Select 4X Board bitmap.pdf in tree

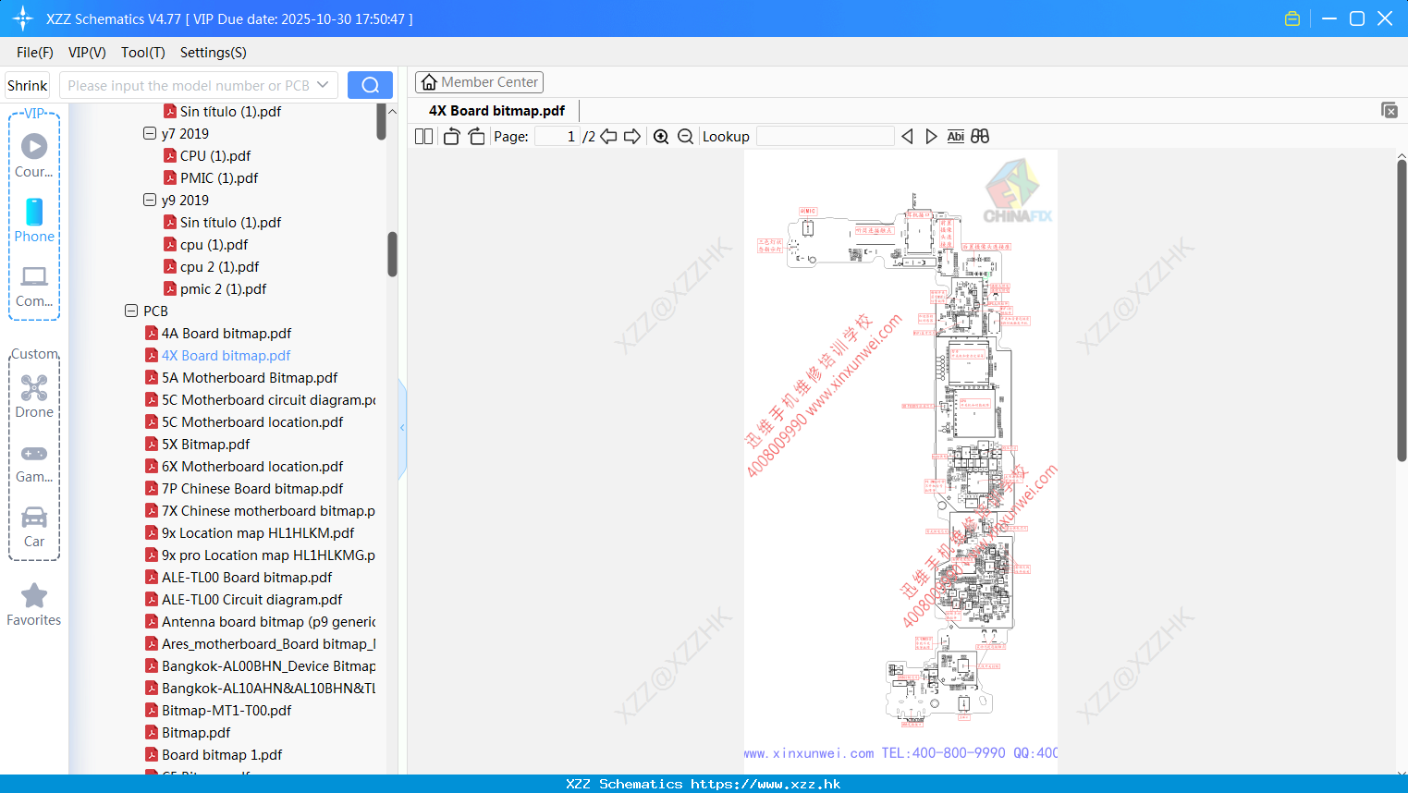218,355
